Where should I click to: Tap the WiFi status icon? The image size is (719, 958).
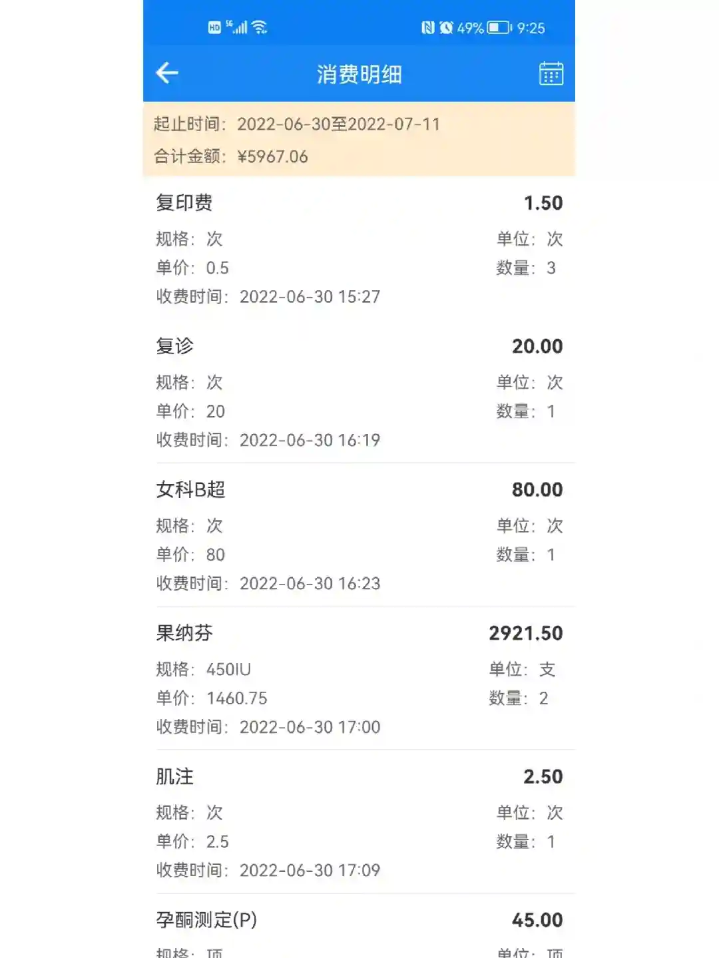coord(260,27)
